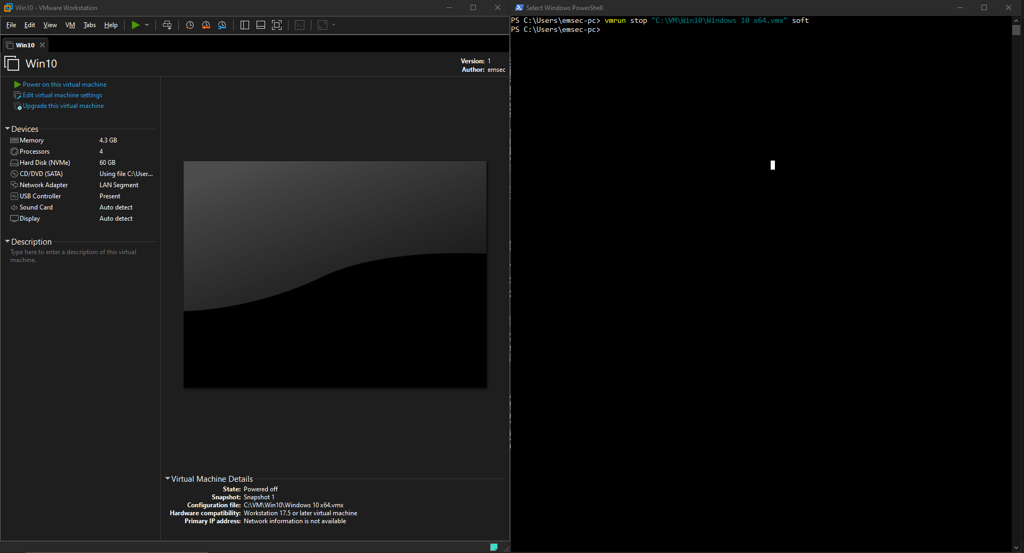The width and height of the screenshot is (1024, 553).
Task: Click Revert to snapshot toolbar icon
Action: [206, 25]
